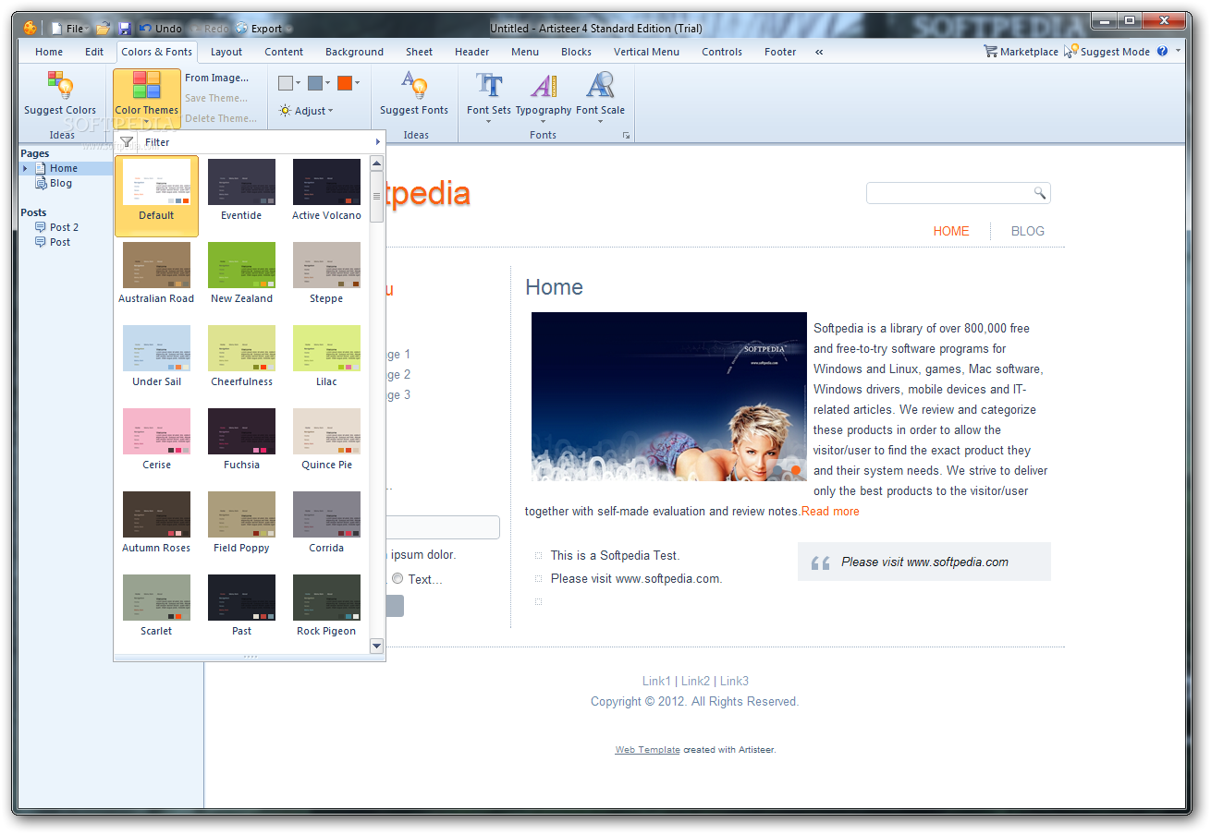Open the Footer tab
1211x834 pixels.
pos(780,52)
